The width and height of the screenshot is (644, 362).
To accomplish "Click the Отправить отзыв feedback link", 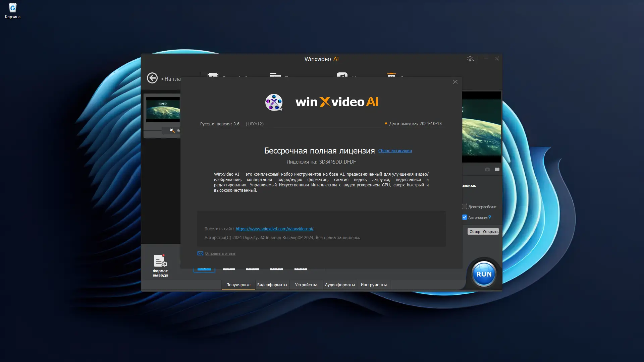I will click(220, 253).
